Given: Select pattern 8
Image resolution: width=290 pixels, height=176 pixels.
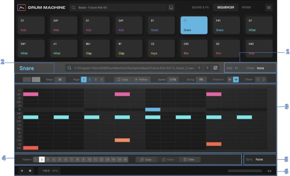Looking at the screenshot, I should click(x=77, y=159).
